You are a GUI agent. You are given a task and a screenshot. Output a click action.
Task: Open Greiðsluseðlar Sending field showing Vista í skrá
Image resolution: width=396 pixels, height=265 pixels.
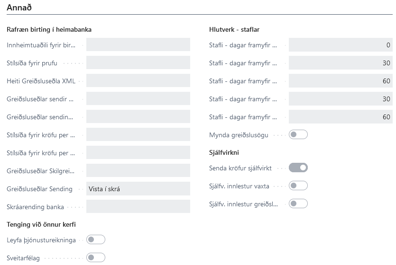tap(138, 189)
